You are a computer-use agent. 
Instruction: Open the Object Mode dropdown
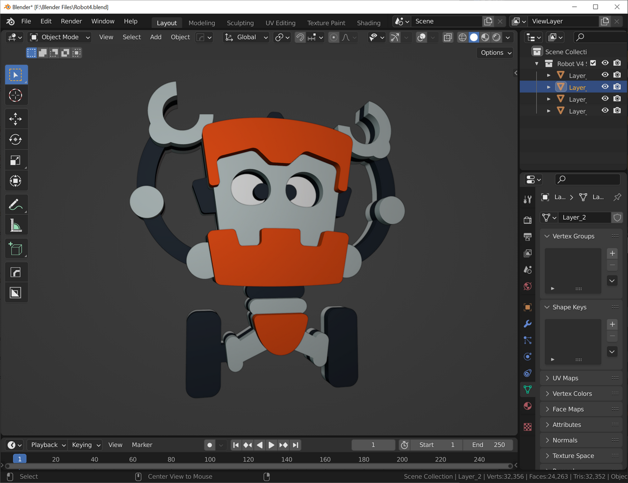(x=60, y=37)
